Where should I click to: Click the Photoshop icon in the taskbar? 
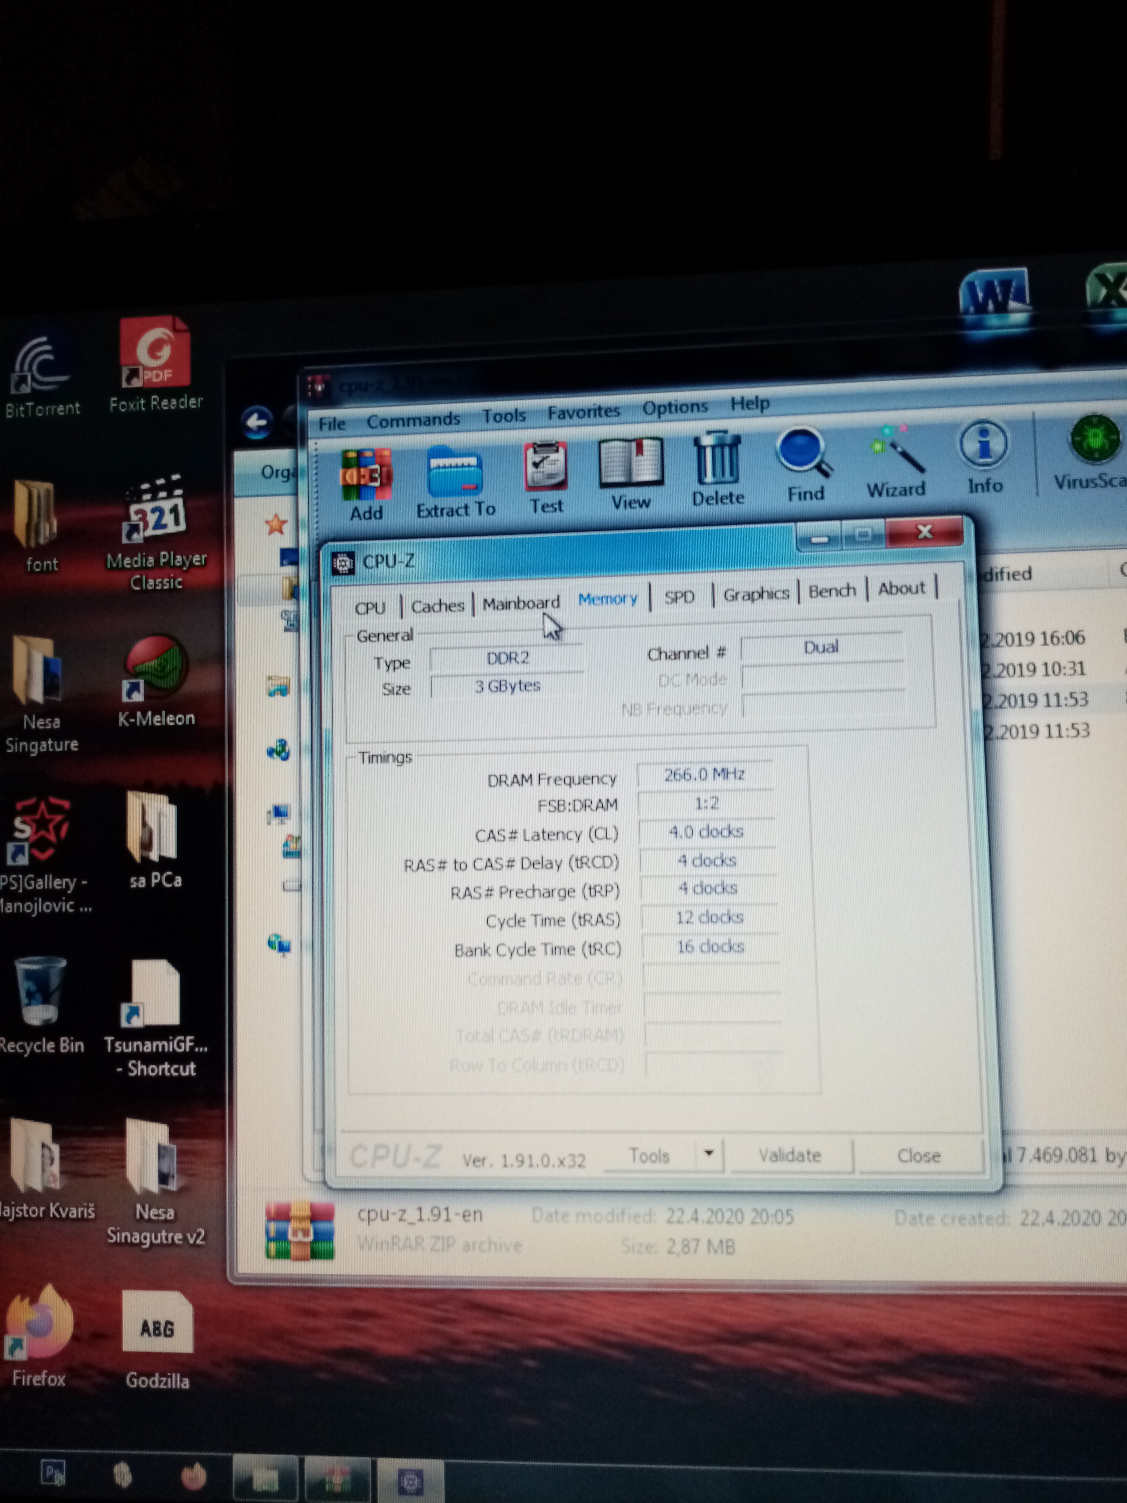[53, 1472]
